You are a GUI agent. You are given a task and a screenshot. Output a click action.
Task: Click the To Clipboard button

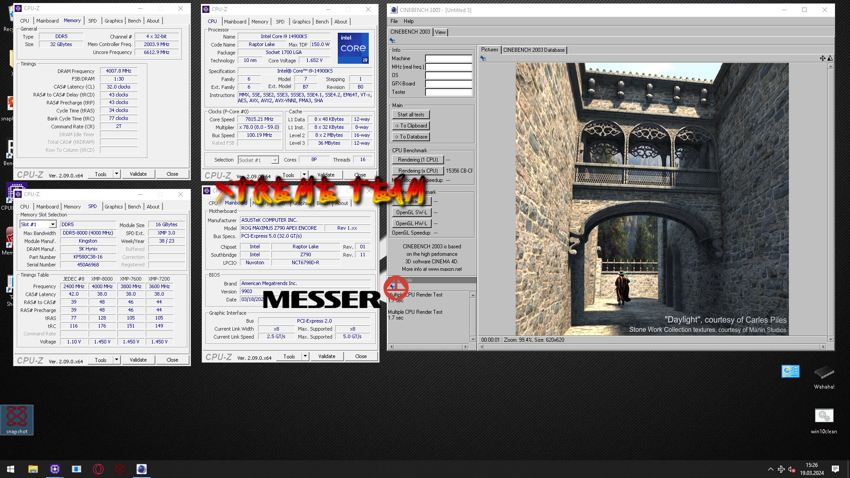click(410, 126)
